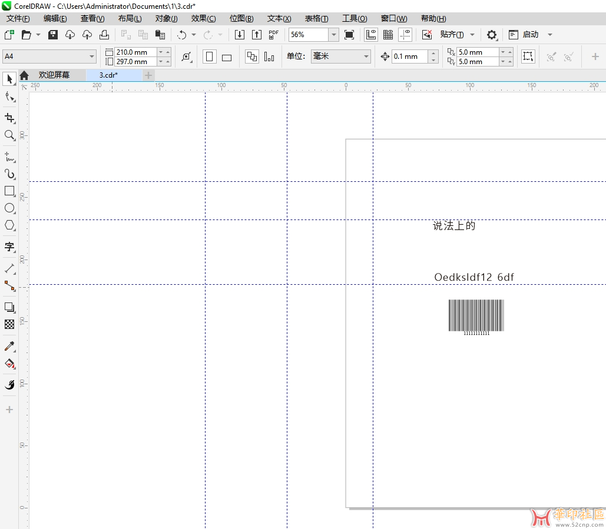
Task: Toggle treat as filled option
Action: (x=528, y=56)
